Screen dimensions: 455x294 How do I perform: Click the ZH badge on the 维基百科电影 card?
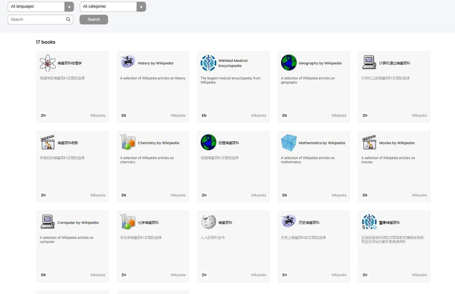tap(43, 195)
